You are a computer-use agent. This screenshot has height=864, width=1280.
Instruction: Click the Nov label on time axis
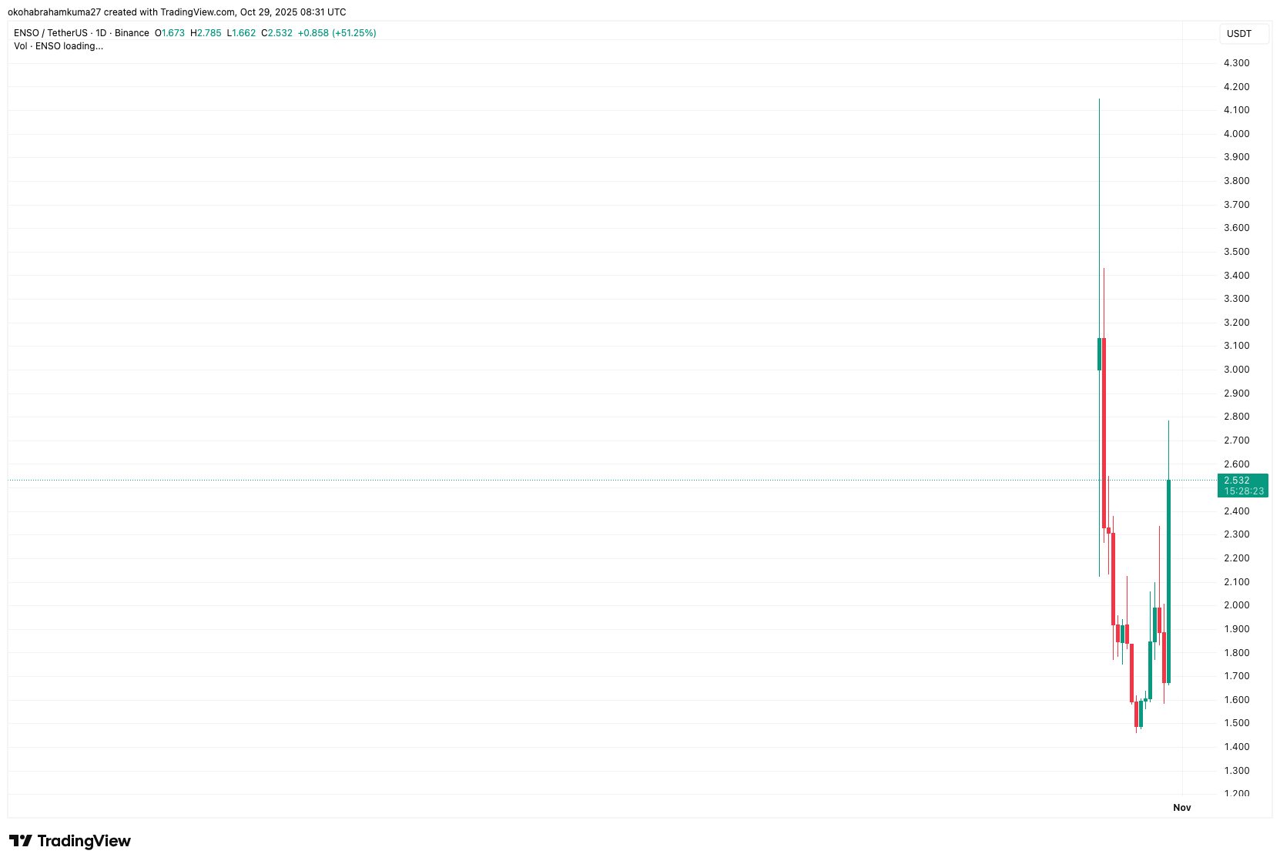[1181, 808]
